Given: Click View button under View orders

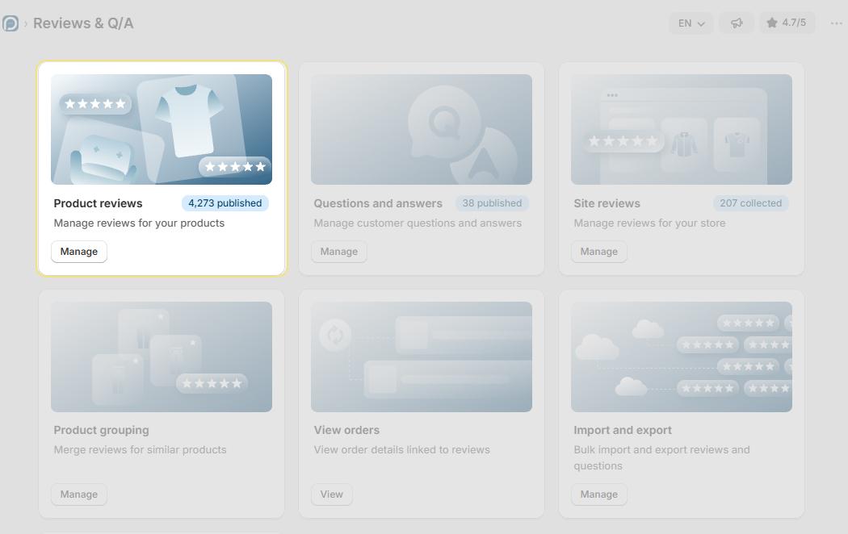Looking at the screenshot, I should (331, 494).
